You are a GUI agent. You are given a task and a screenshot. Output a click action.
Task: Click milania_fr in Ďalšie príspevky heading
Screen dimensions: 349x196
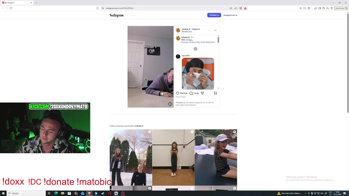[x=139, y=126]
